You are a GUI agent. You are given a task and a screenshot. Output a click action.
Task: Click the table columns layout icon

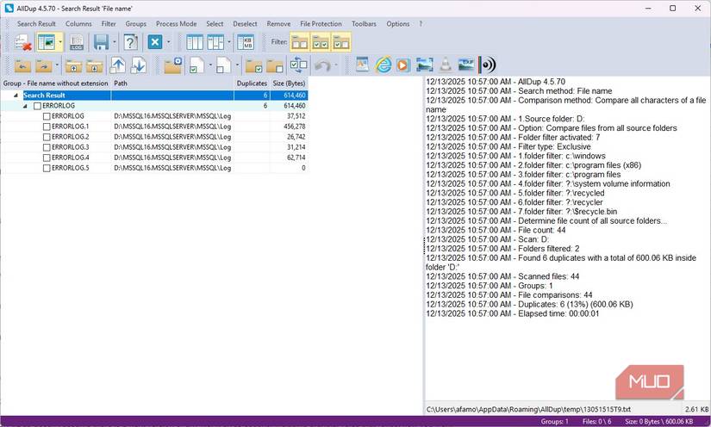tap(195, 42)
